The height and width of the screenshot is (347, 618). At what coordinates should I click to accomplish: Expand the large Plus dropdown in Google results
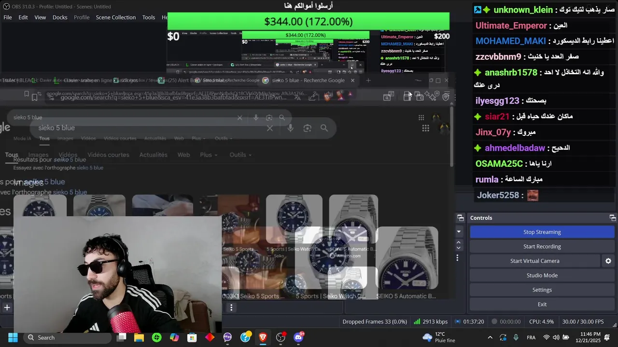coord(209,155)
